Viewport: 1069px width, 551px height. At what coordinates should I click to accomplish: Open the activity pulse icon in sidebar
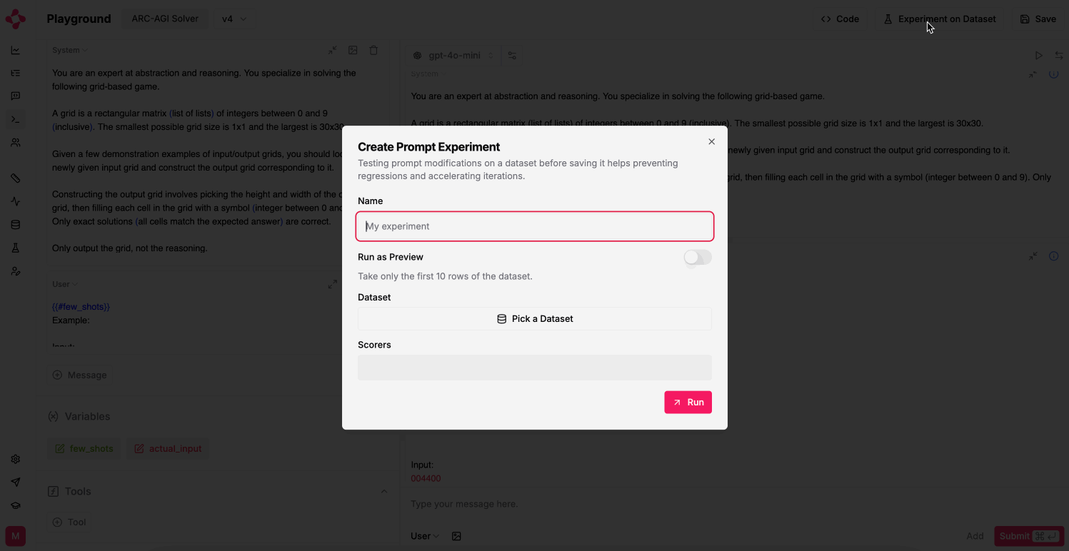(x=16, y=202)
